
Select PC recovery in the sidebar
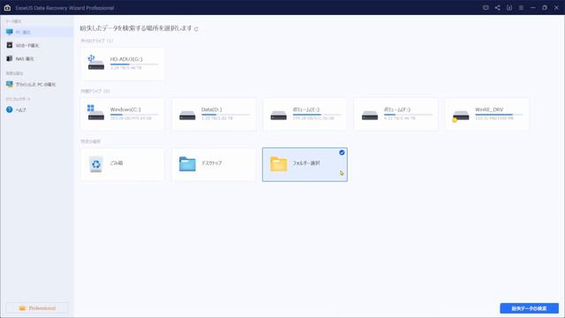coord(37,32)
